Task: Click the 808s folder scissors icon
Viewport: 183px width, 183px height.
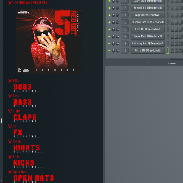Action: 10,81
